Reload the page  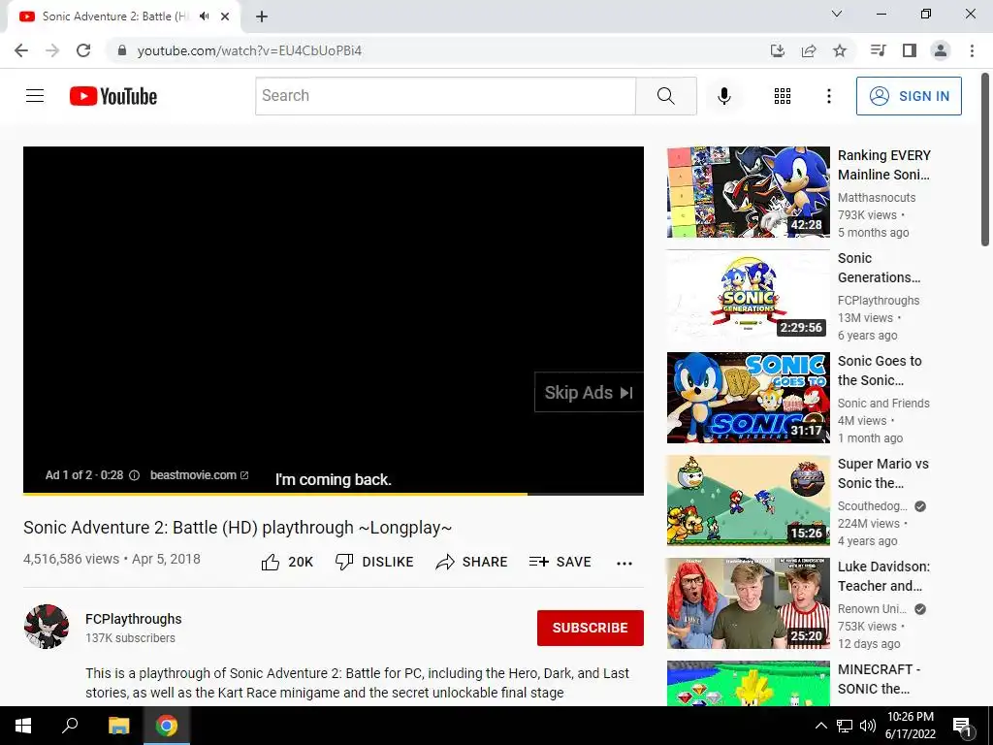coord(83,50)
